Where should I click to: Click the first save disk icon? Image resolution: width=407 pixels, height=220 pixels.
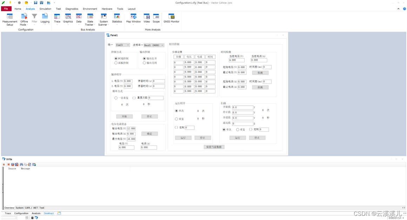pyautogui.click(x=35, y=2)
